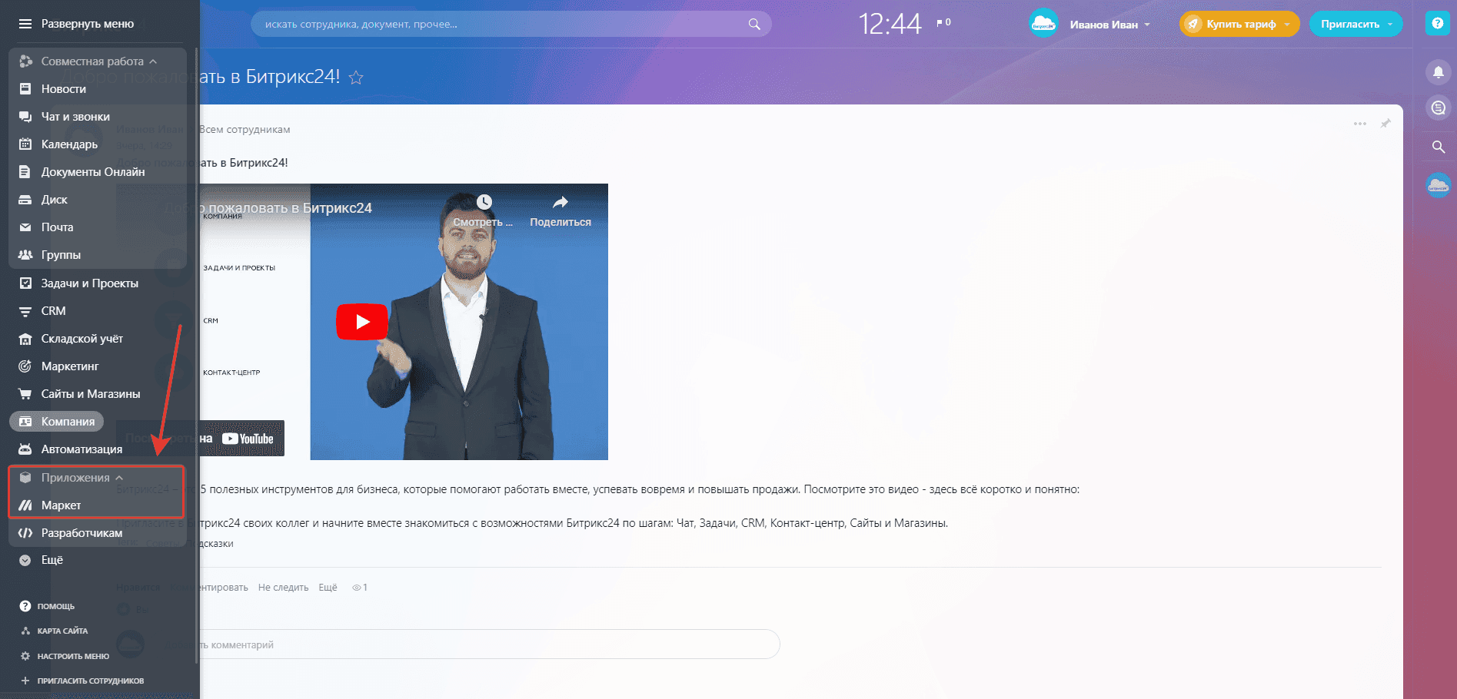Image resolution: width=1457 pixels, height=699 pixels.
Task: Click Не следить link under post
Action: tap(283, 588)
